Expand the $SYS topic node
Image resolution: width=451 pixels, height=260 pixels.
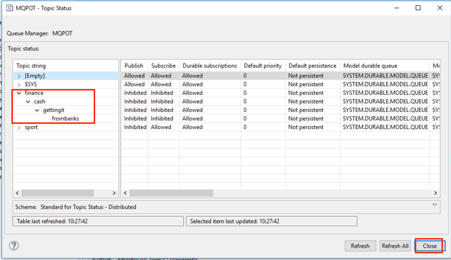(x=19, y=85)
